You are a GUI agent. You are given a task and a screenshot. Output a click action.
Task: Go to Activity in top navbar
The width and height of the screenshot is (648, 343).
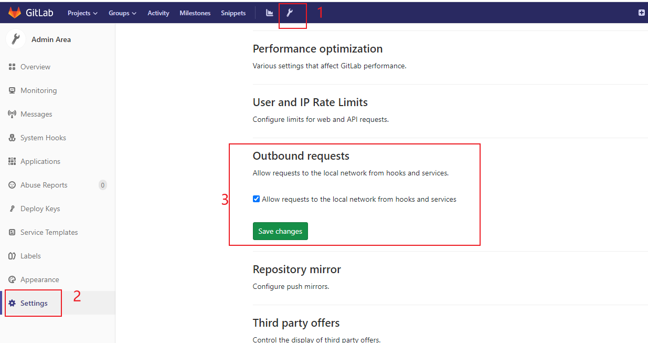(x=158, y=13)
